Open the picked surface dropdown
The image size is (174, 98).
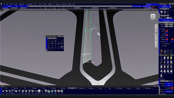tap(166, 21)
